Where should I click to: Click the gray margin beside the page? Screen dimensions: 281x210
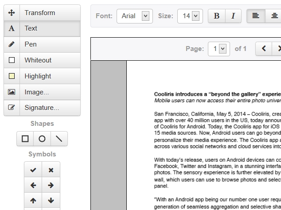pos(109,135)
